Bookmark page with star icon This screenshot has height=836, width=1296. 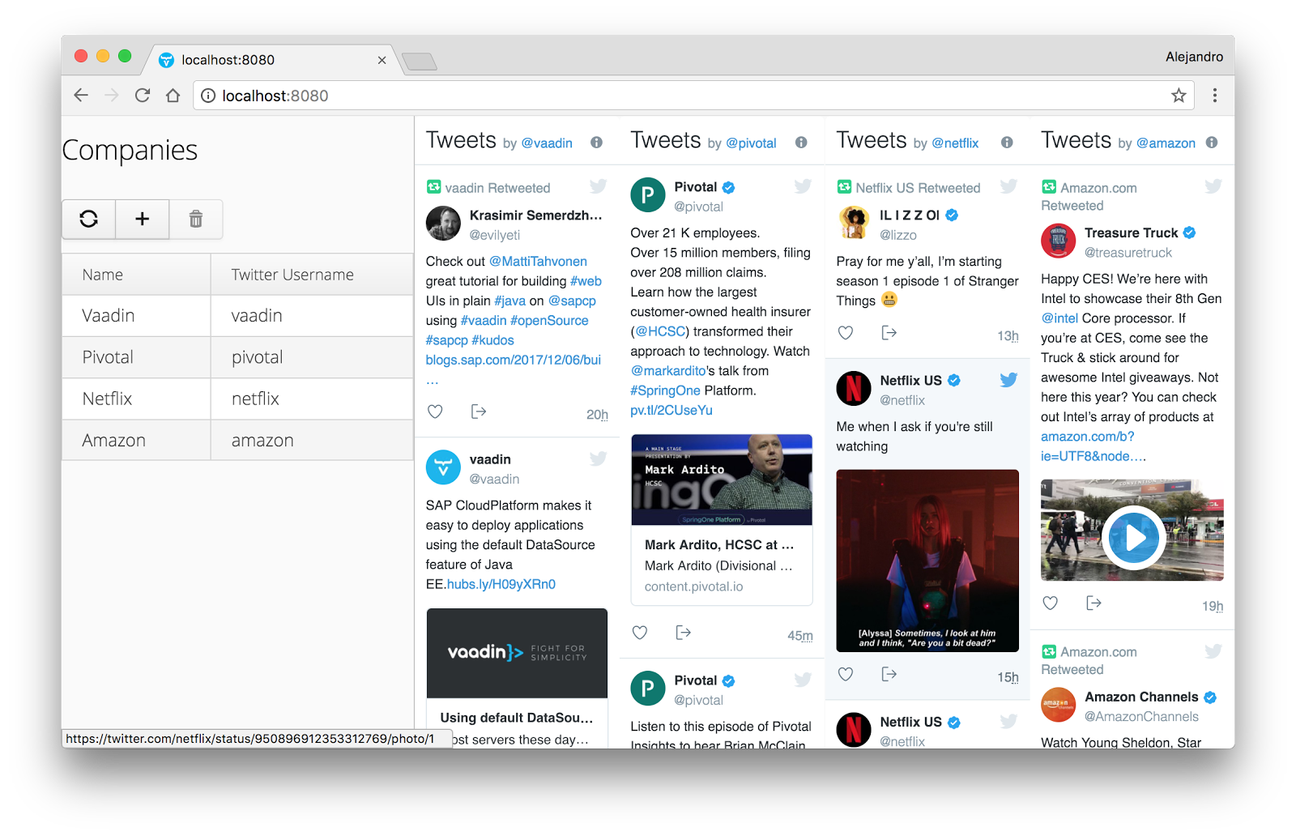1179,96
